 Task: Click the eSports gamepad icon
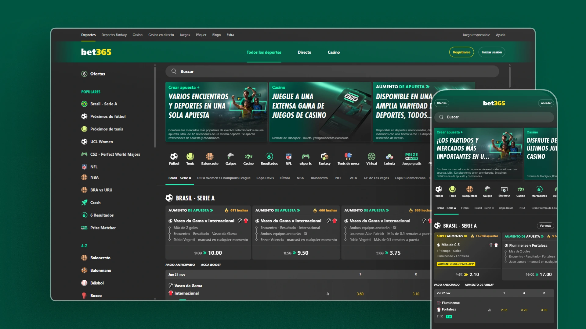(x=306, y=157)
